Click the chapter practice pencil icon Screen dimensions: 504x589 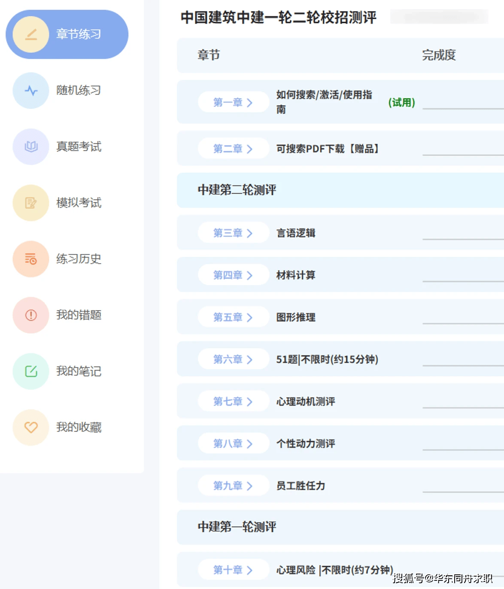(x=31, y=34)
